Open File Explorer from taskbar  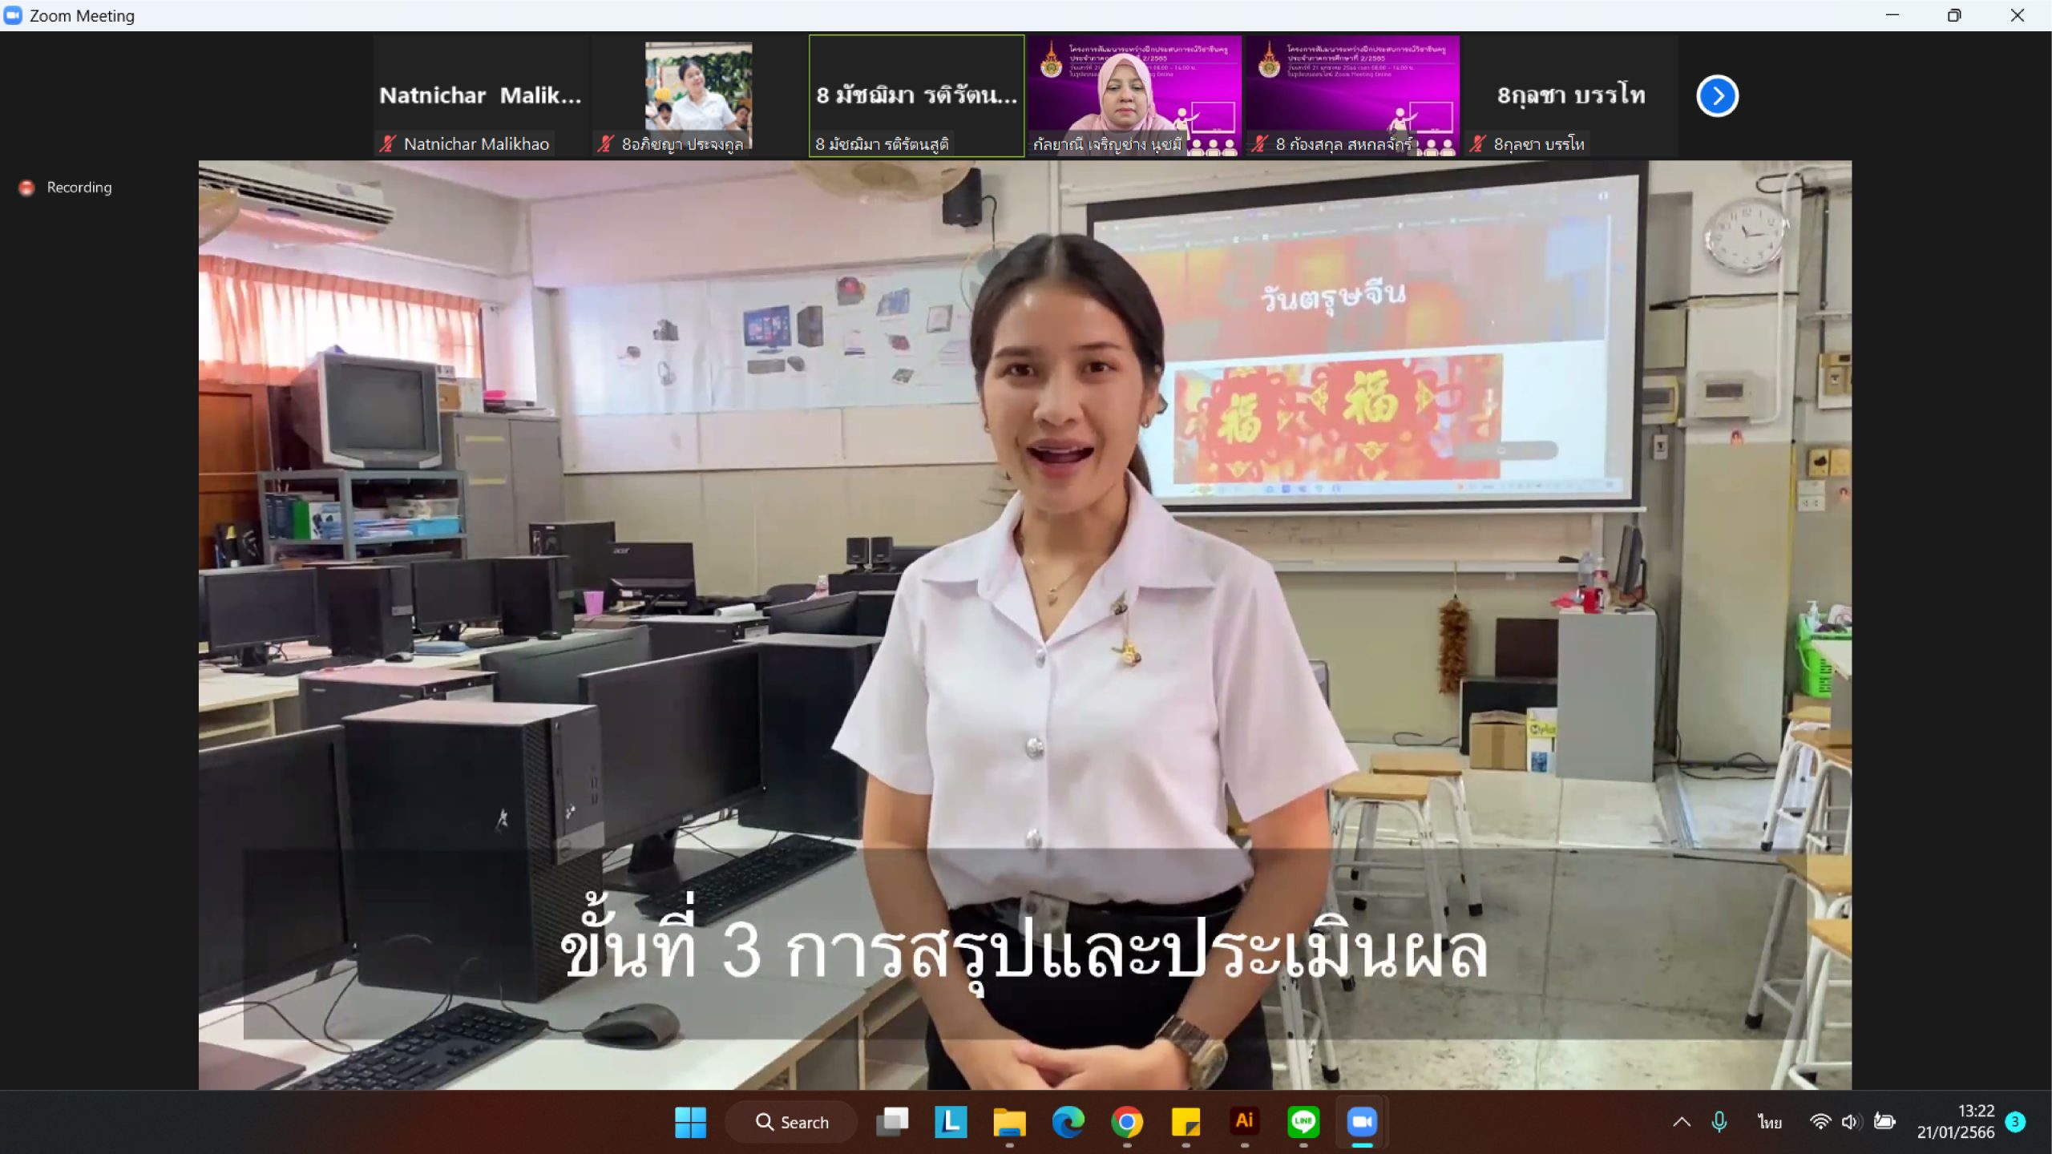(x=1009, y=1122)
